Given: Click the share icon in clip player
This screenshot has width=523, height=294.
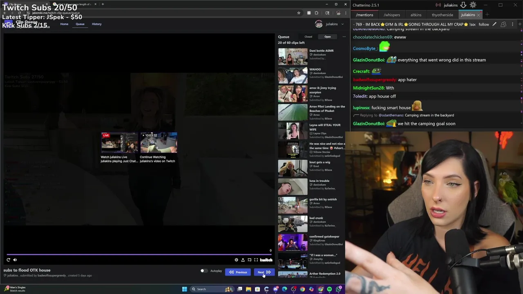Looking at the screenshot, I should 243,260.
